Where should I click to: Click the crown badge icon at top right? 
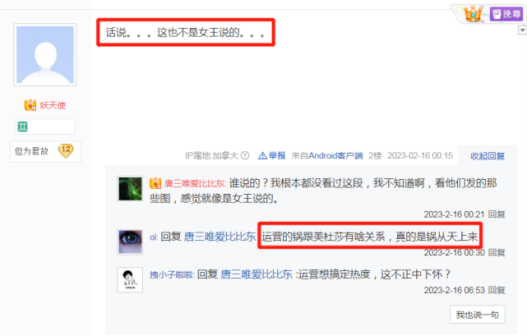tap(473, 14)
